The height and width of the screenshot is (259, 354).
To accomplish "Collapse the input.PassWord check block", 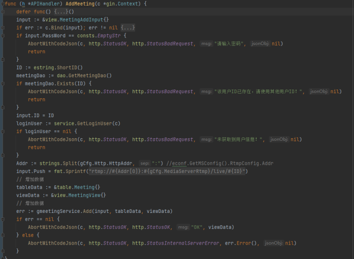I will (x=3, y=36).
